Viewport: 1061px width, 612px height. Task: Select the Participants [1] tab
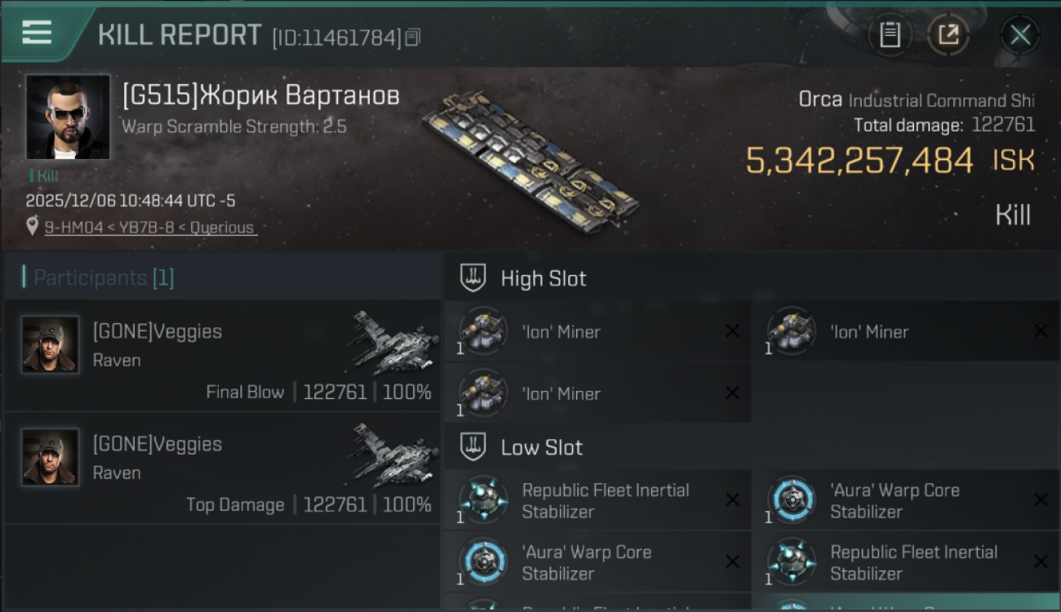(98, 278)
